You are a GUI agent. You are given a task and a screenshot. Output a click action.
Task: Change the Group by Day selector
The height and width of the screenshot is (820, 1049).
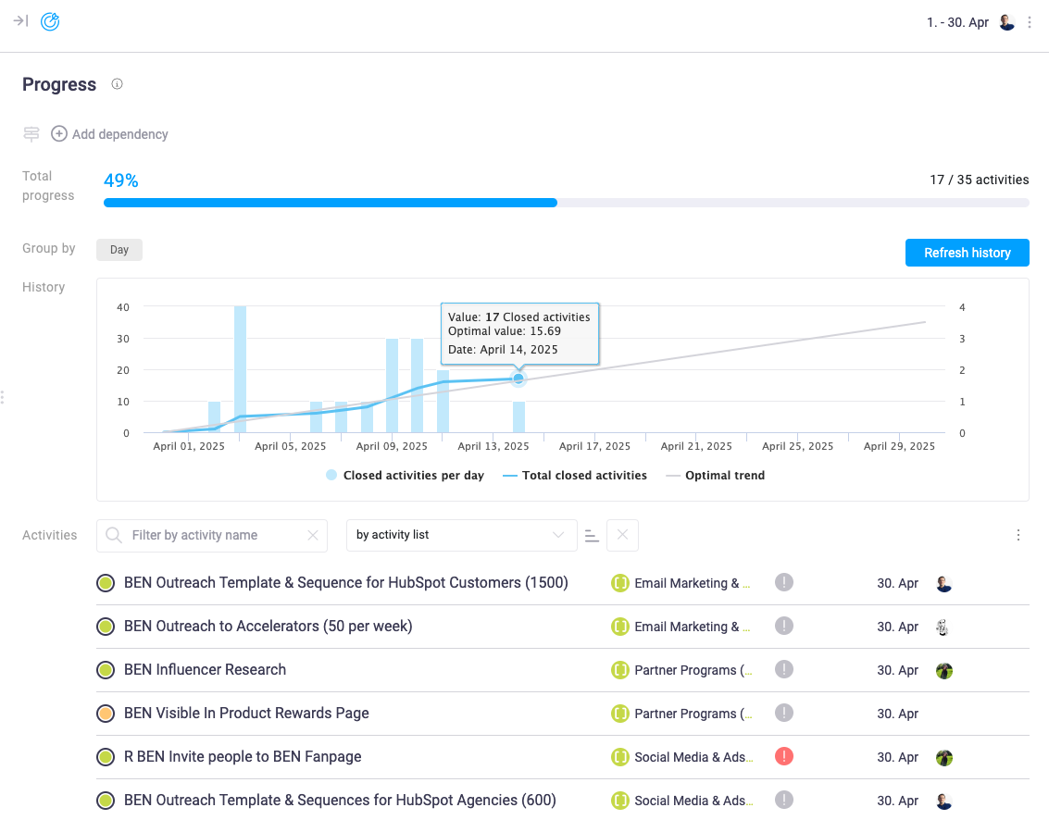pyautogui.click(x=119, y=249)
